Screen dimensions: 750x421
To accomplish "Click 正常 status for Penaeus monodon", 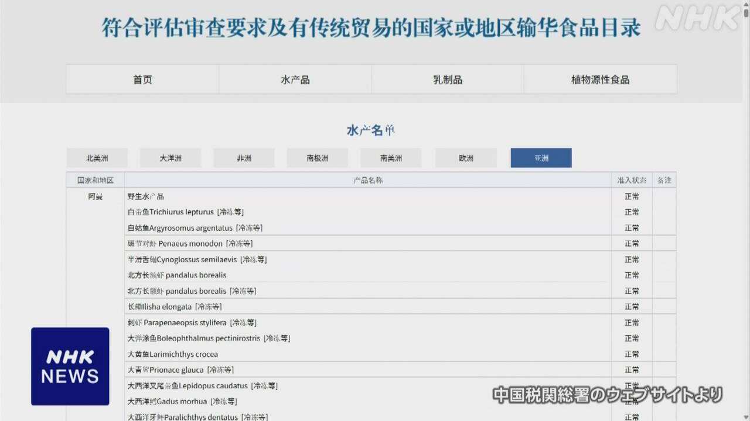I will point(632,243).
